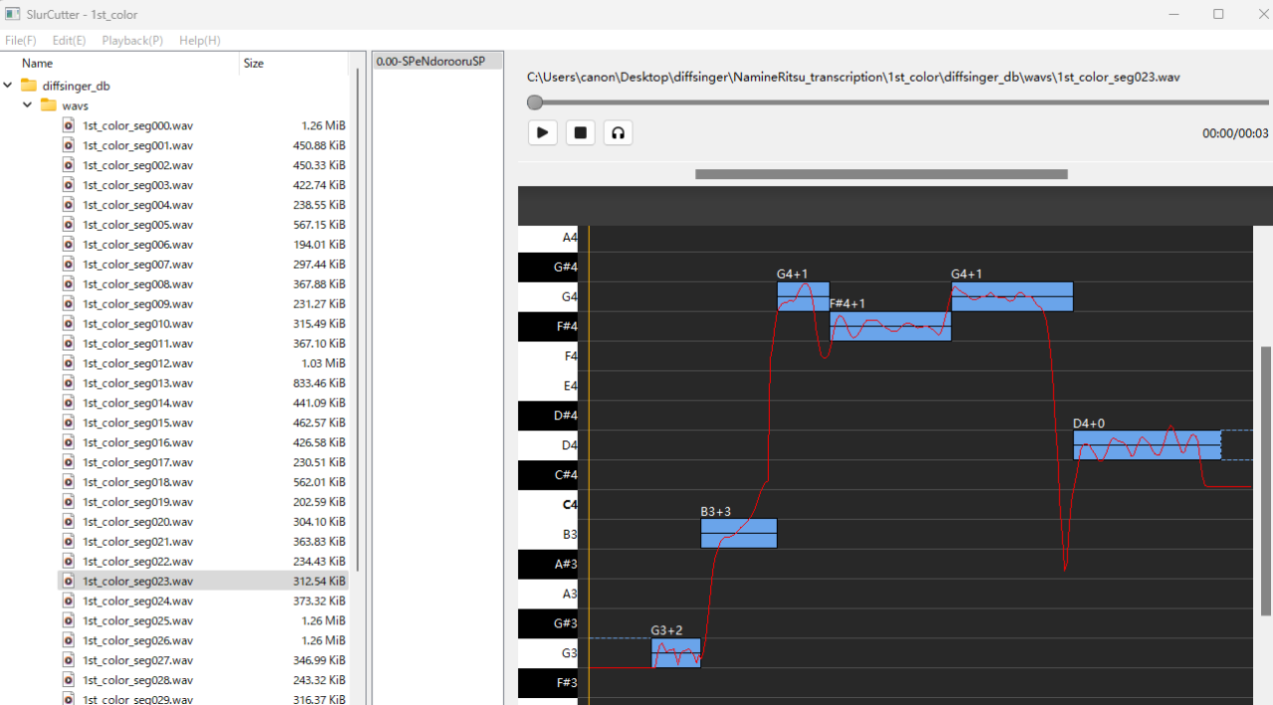Open the Playback(P) menu
Viewport: 1273px width, 705px height.
(132, 40)
